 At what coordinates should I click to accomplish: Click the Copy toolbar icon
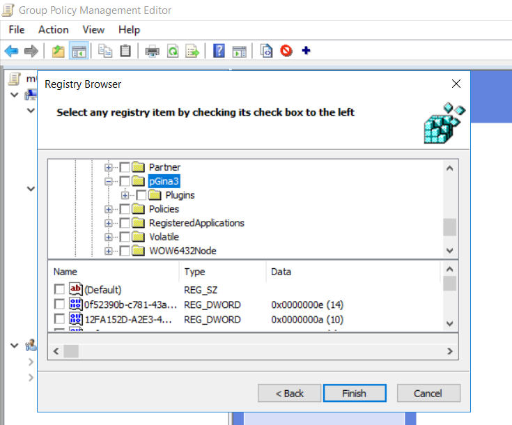point(105,51)
